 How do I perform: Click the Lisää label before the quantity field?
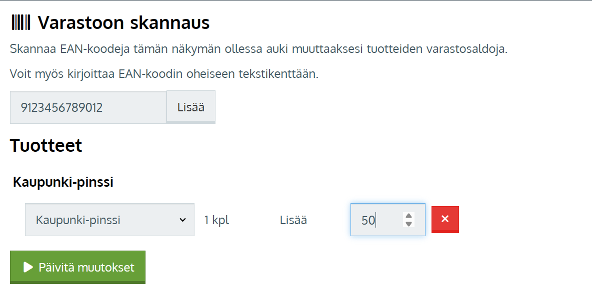point(293,220)
